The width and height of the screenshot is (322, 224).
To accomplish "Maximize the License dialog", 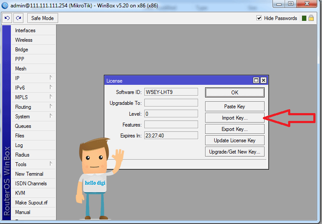I will (256, 80).
